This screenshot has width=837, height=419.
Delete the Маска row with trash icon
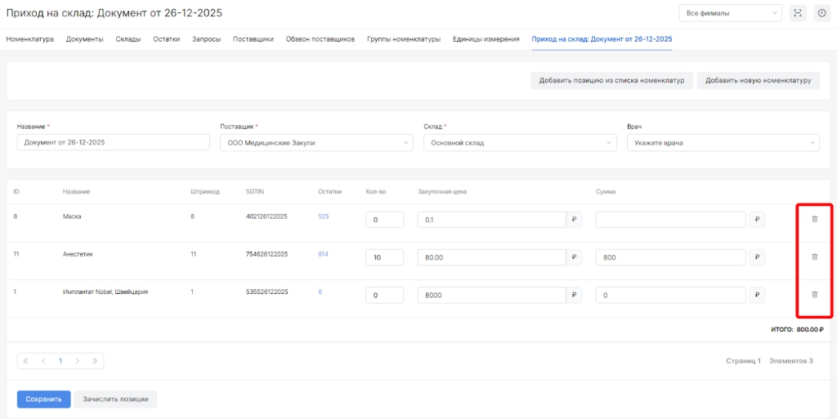(x=814, y=219)
